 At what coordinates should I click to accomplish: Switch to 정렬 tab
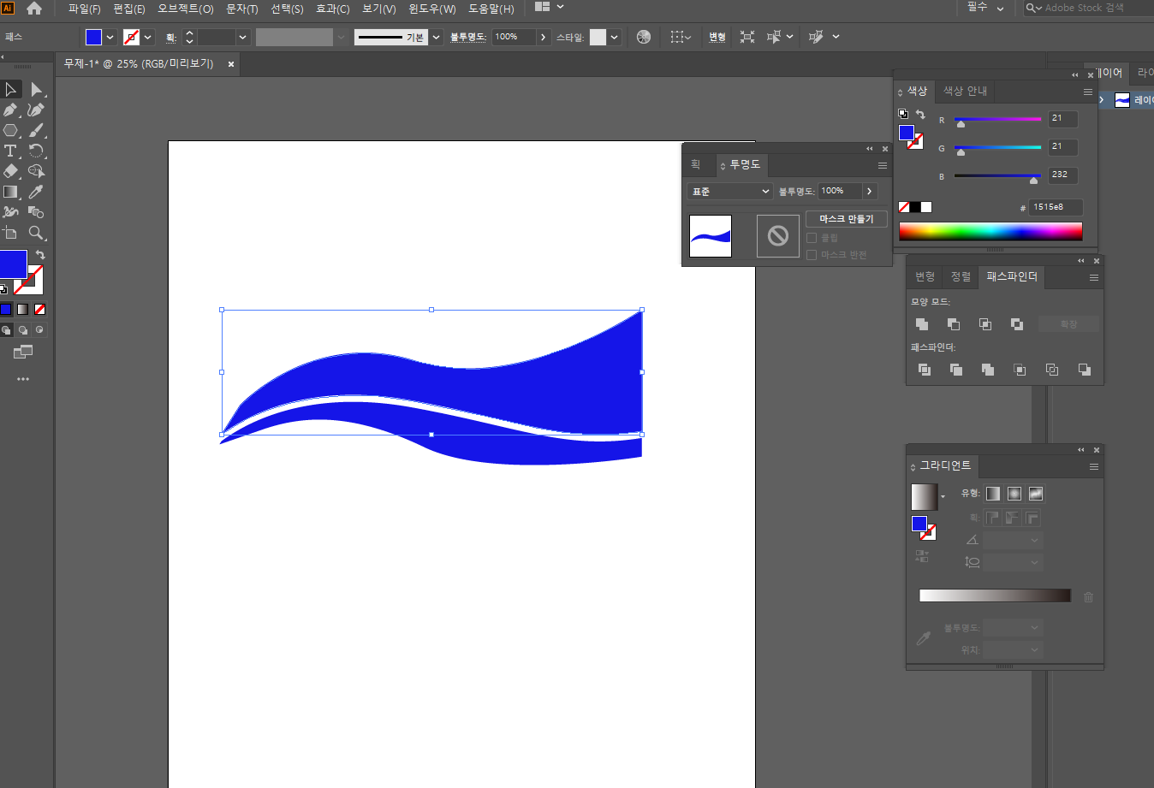961,276
